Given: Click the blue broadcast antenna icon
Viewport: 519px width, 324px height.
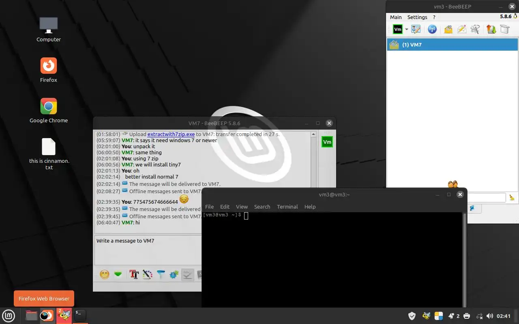Looking at the screenshot, I should coord(432,29).
